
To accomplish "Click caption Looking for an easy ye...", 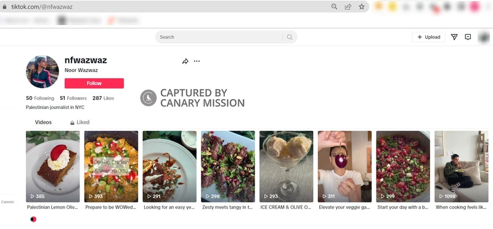I will tap(169, 207).
